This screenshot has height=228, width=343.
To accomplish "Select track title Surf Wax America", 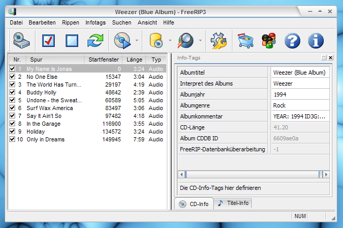I will 50,108.
